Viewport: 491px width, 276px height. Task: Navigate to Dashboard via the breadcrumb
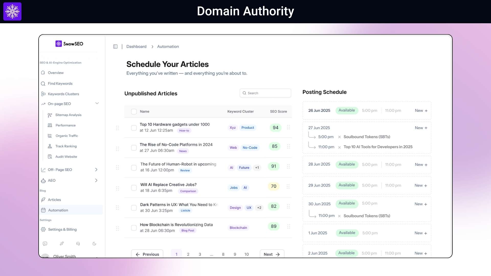click(136, 46)
